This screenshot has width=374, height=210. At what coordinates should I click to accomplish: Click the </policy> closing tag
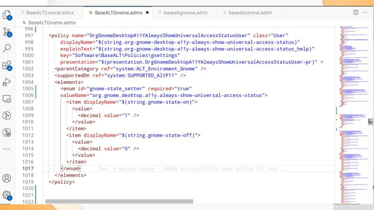click(x=61, y=182)
